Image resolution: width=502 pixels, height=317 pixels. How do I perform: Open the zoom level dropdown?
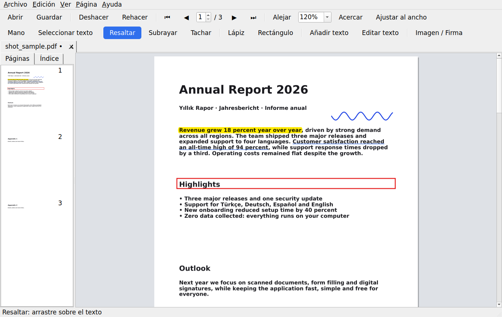(x=327, y=17)
